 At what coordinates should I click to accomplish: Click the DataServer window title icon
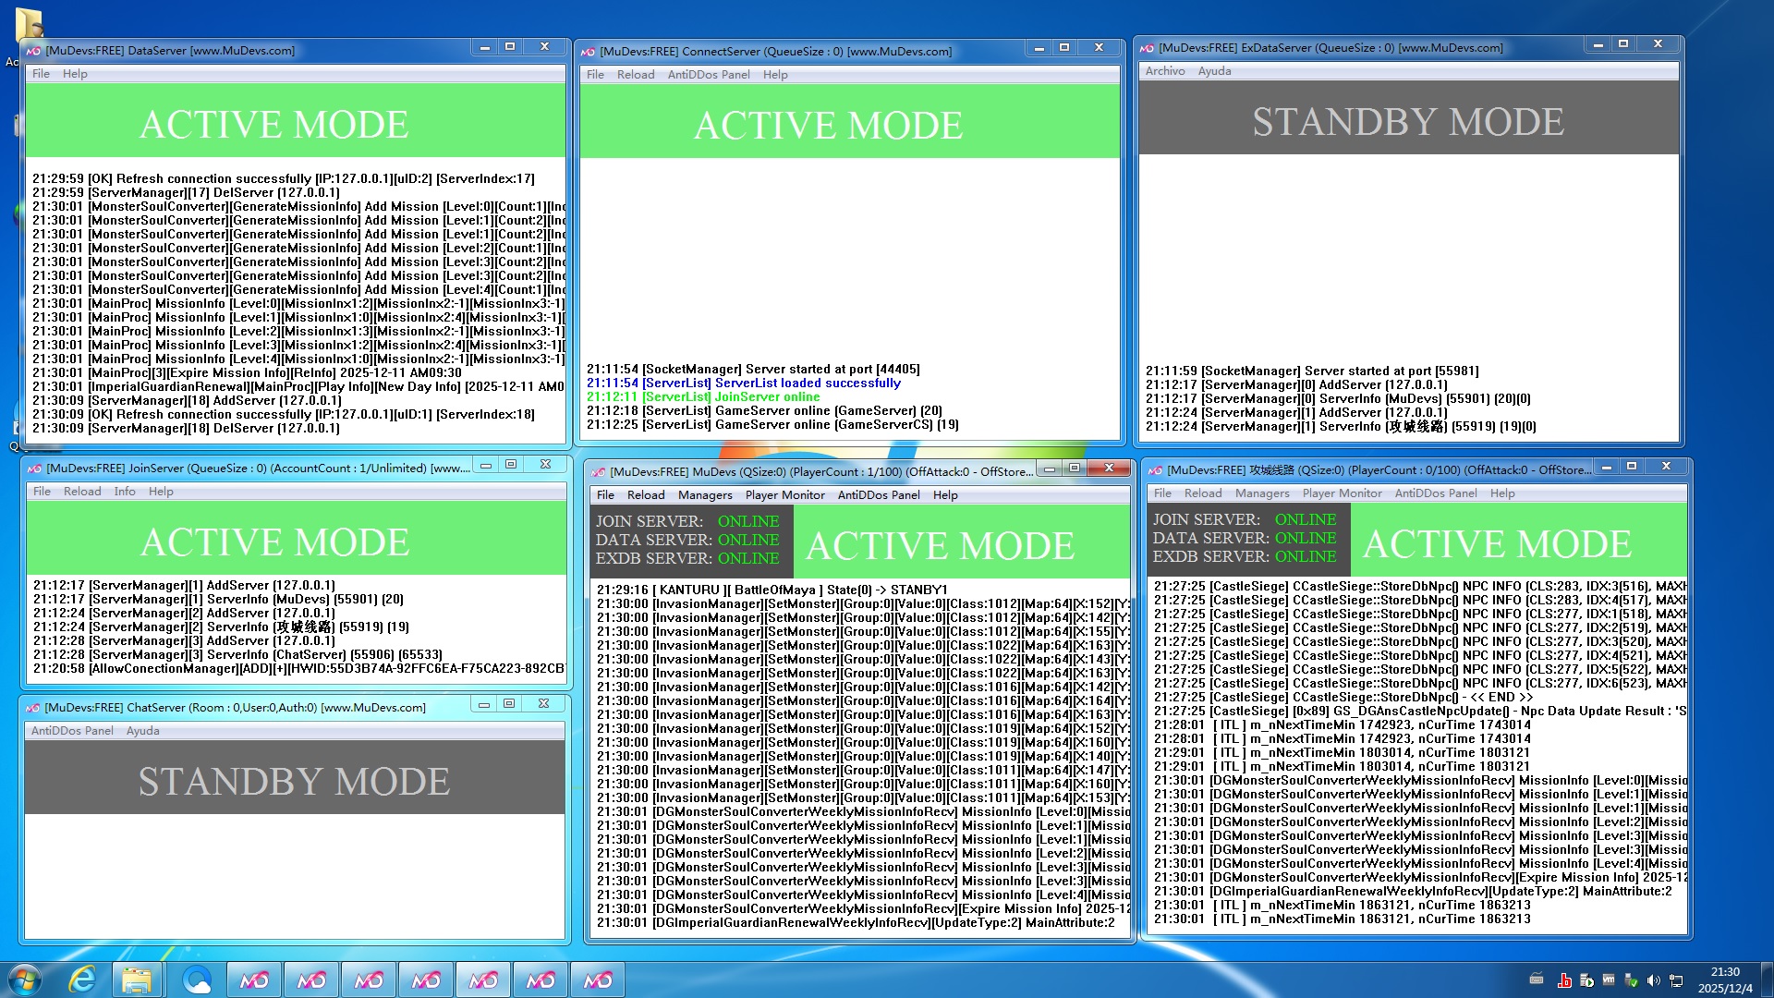click(34, 51)
